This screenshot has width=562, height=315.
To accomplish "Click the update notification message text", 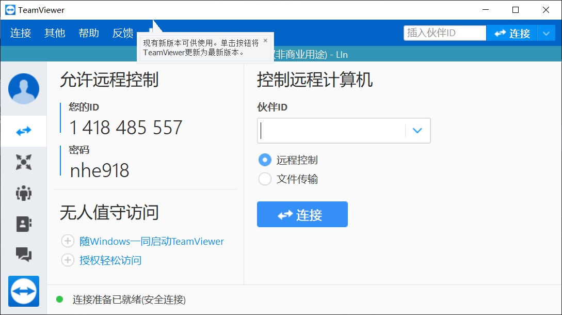I will 201,48.
